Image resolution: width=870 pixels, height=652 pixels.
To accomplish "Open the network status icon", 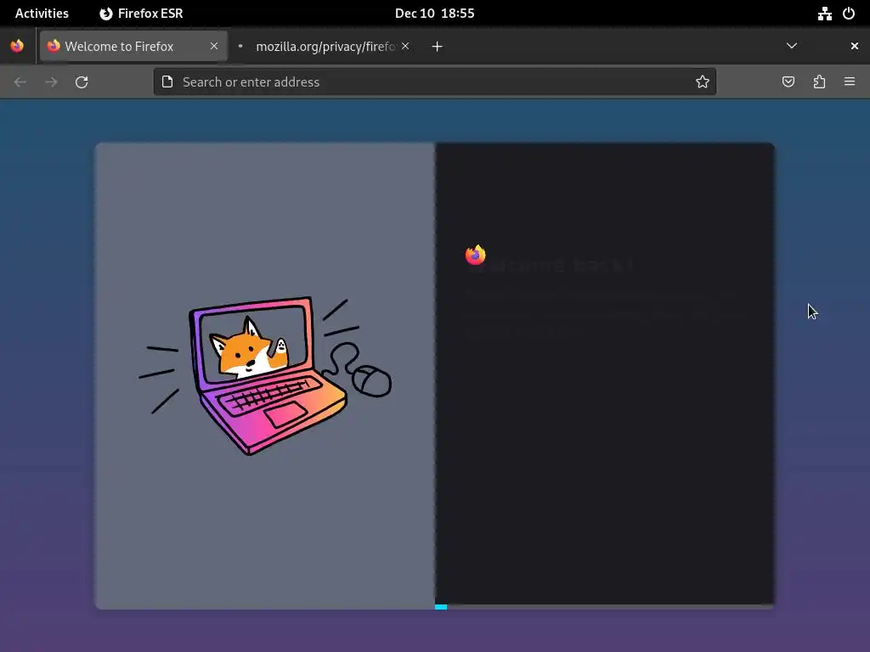I will 825,14.
